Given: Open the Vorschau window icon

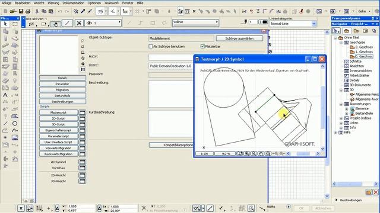Looking at the screenshot, I should tap(83, 167).
